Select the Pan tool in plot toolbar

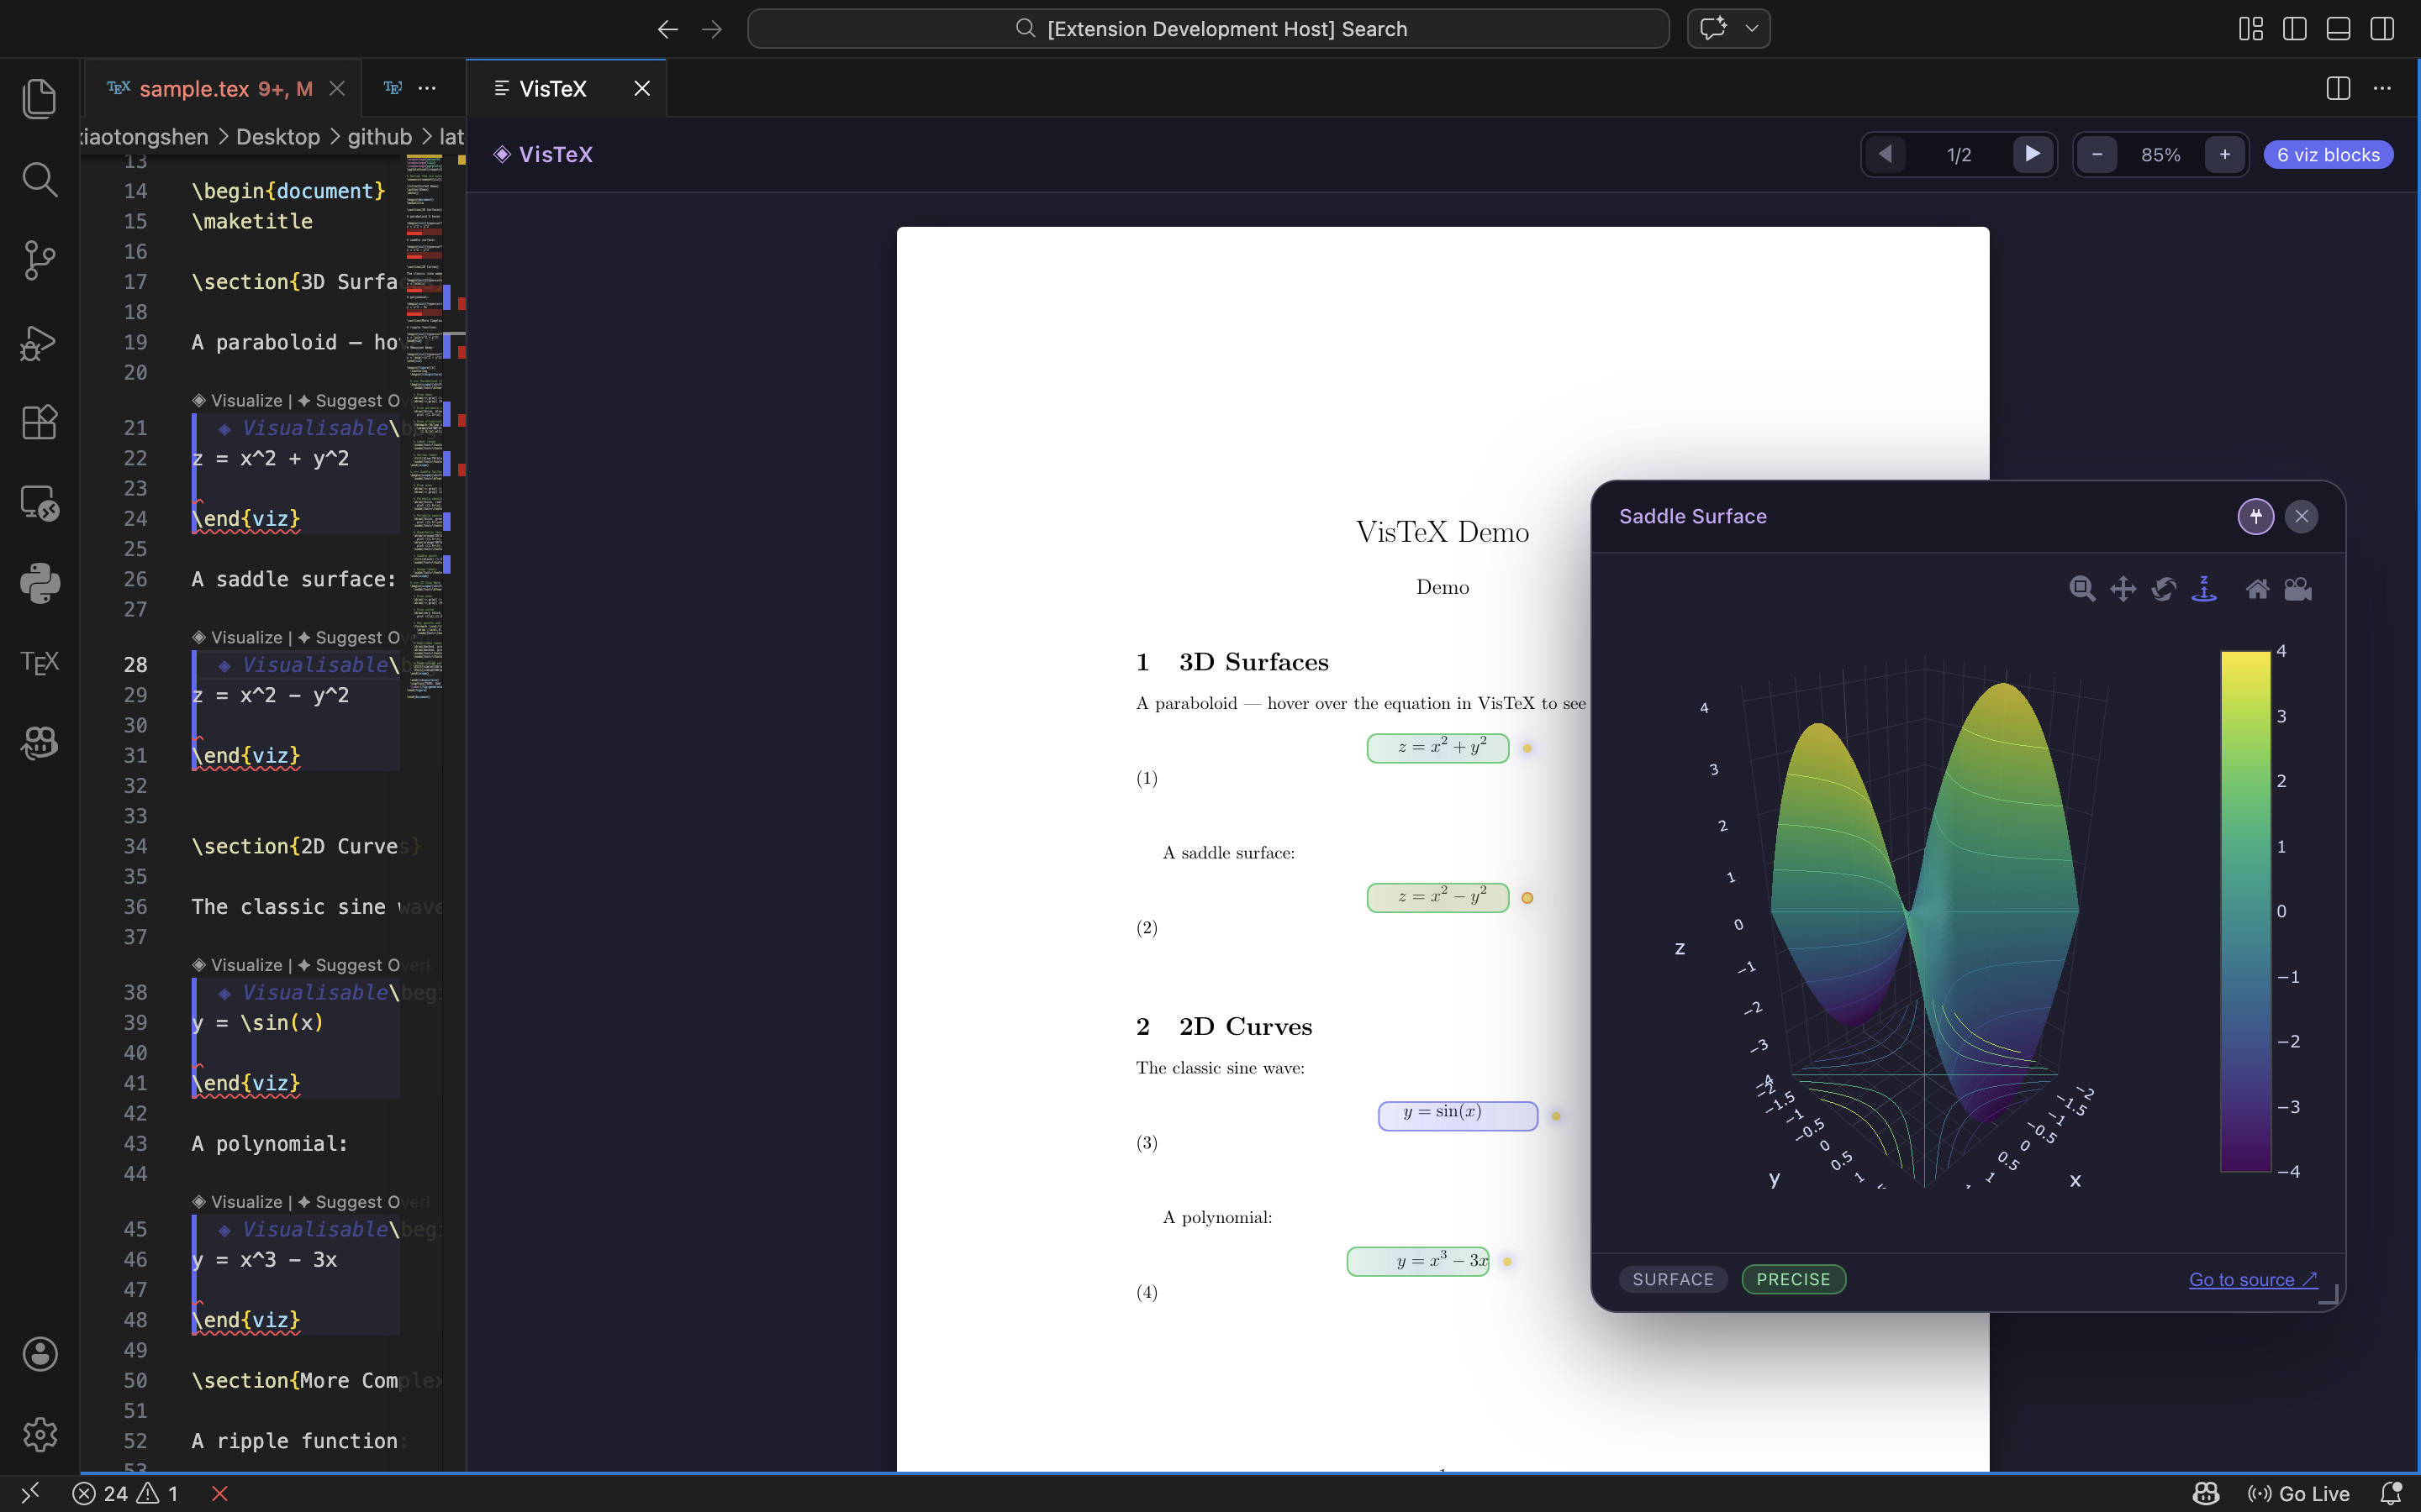click(2123, 589)
